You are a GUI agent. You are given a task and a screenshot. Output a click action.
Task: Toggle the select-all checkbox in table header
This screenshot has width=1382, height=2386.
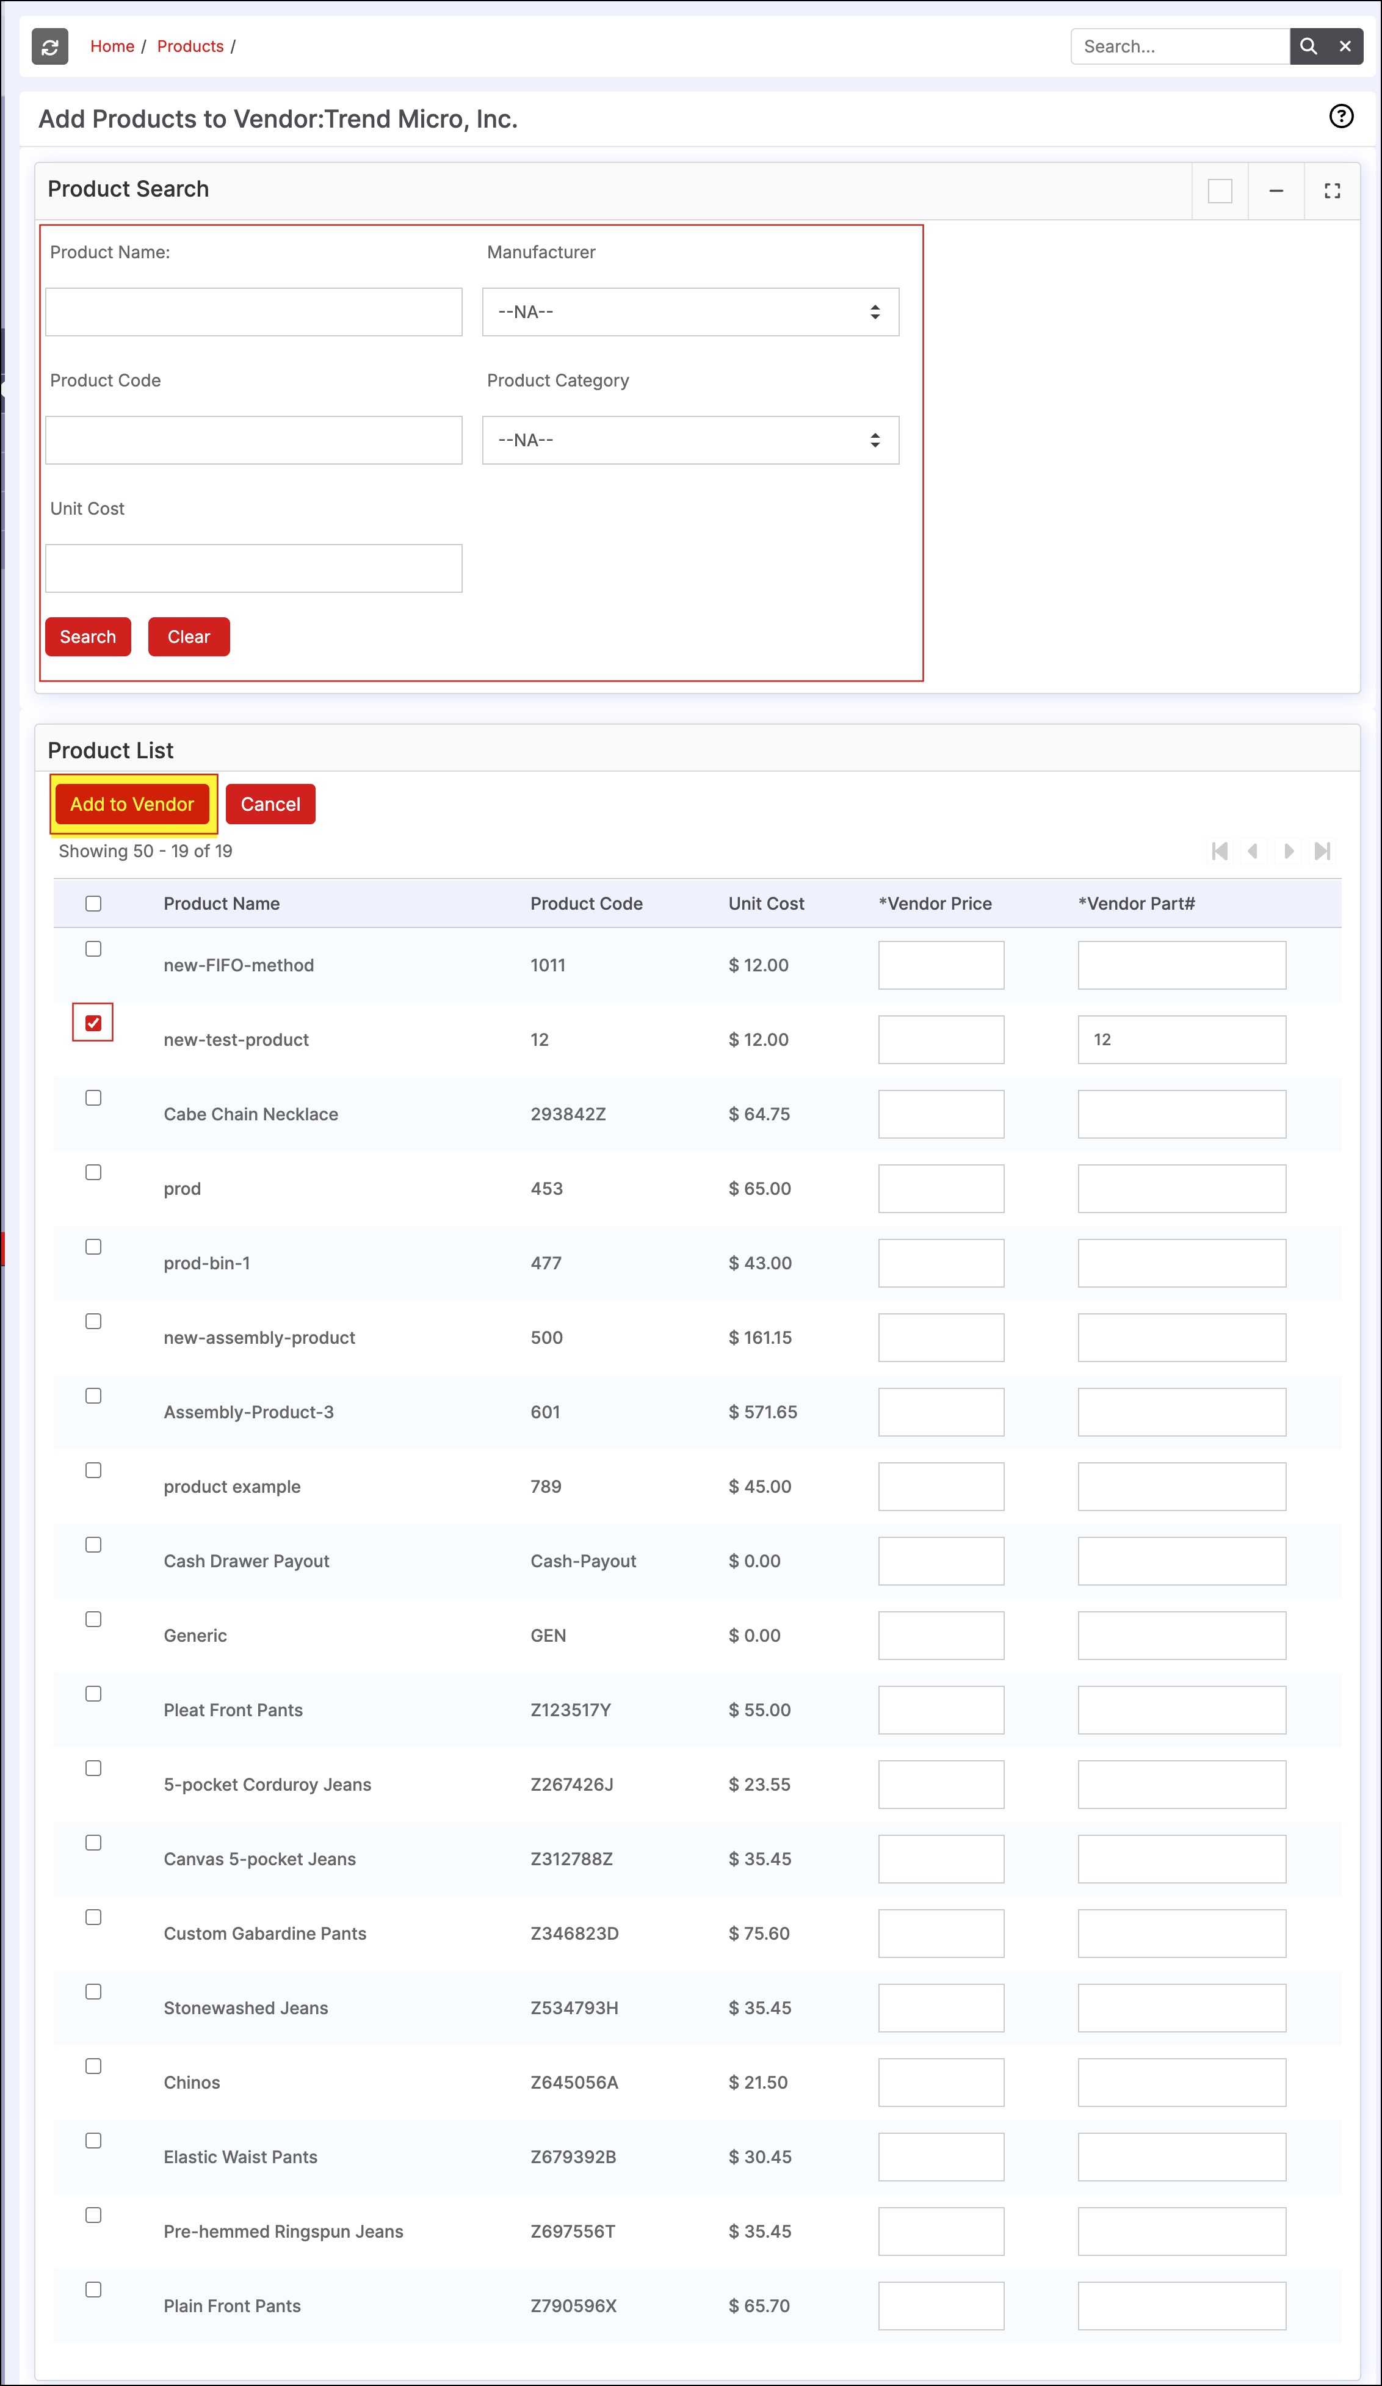click(94, 903)
